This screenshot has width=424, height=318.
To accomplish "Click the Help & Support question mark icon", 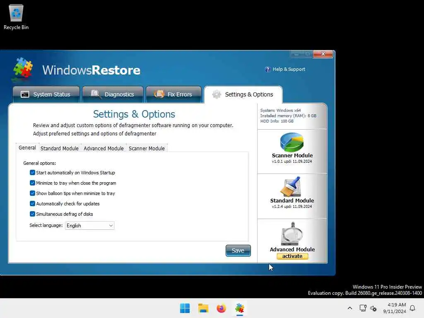I will (267, 70).
